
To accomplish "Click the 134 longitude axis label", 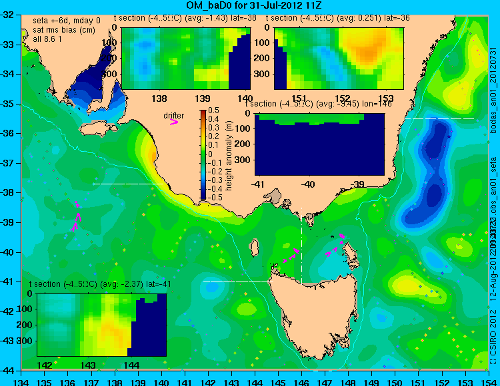I will (21, 383).
